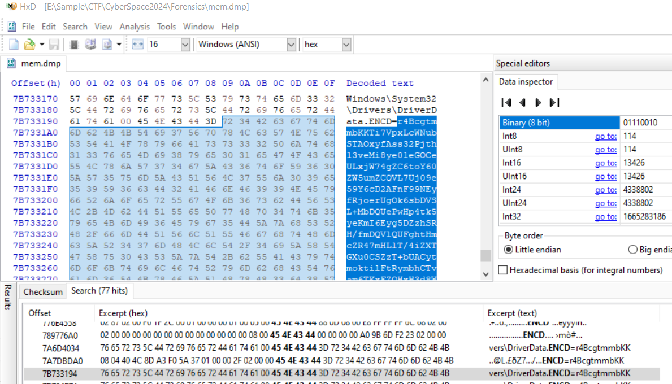Click the Int16 'go to:' link
Viewport: 672px width, 384px height.
coord(605,163)
